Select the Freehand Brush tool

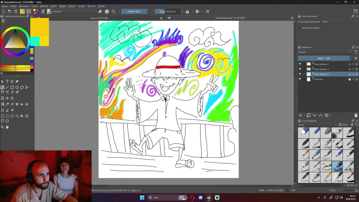tap(3, 87)
